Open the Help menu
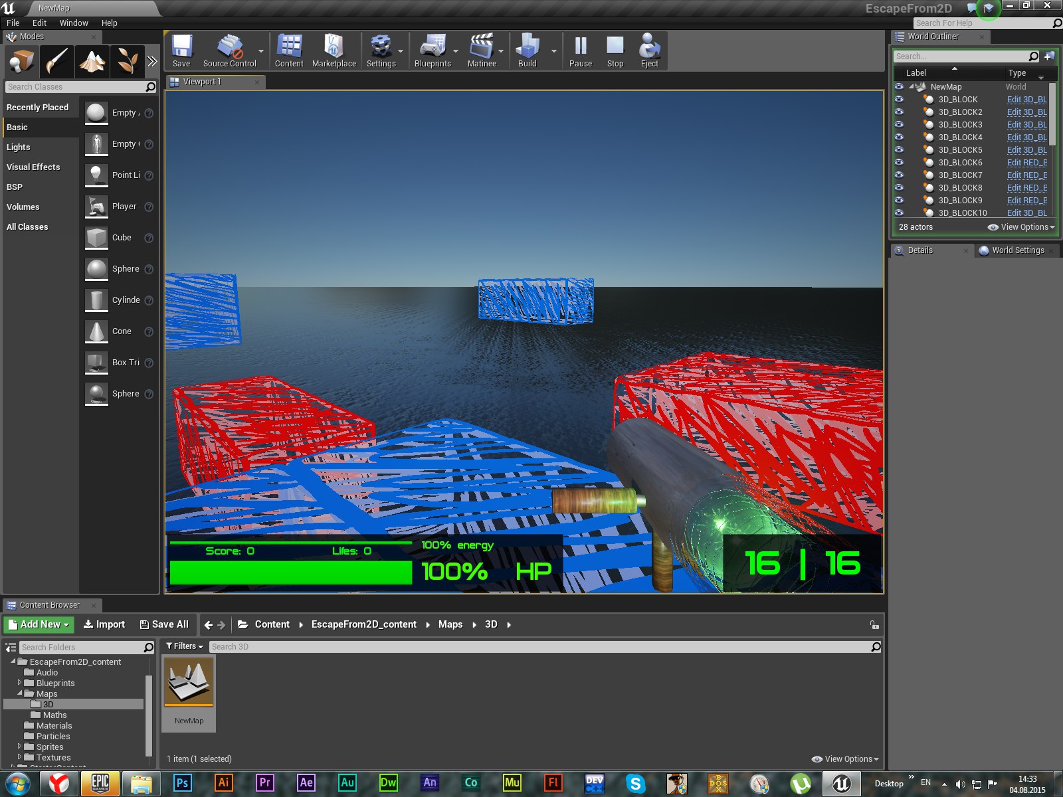1063x797 pixels. coord(109,23)
